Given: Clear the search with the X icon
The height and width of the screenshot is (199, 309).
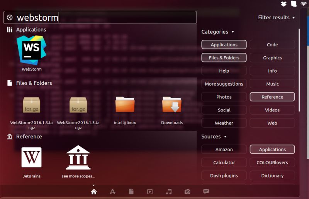Looking at the screenshot, I should coord(9,17).
